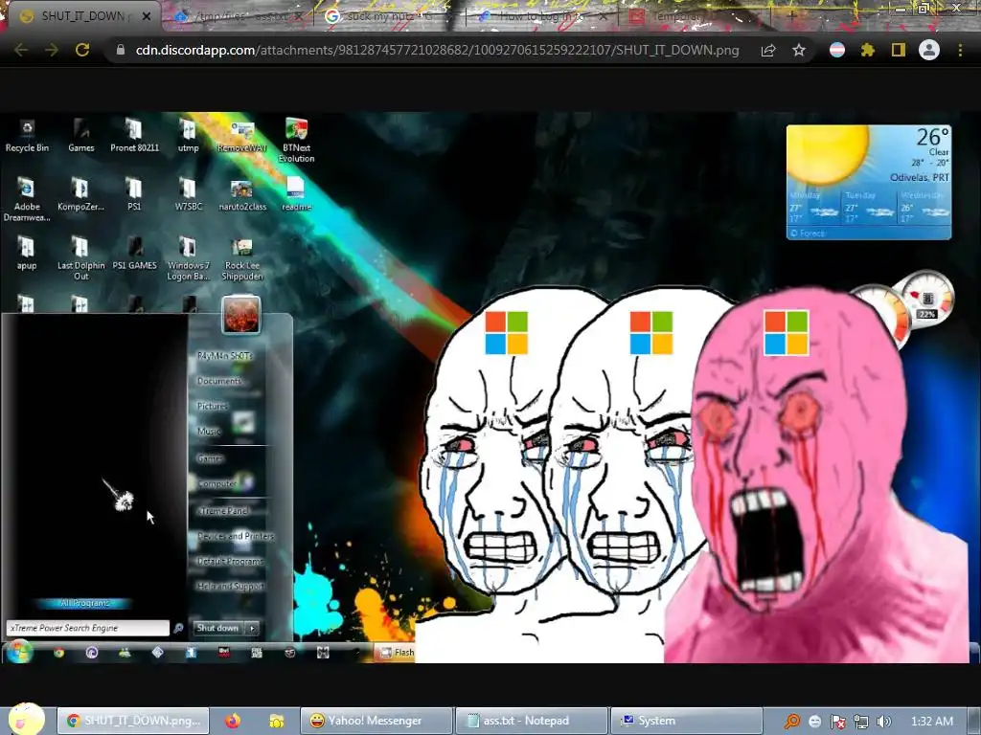Click Pictures in the Start menu

[x=212, y=406]
